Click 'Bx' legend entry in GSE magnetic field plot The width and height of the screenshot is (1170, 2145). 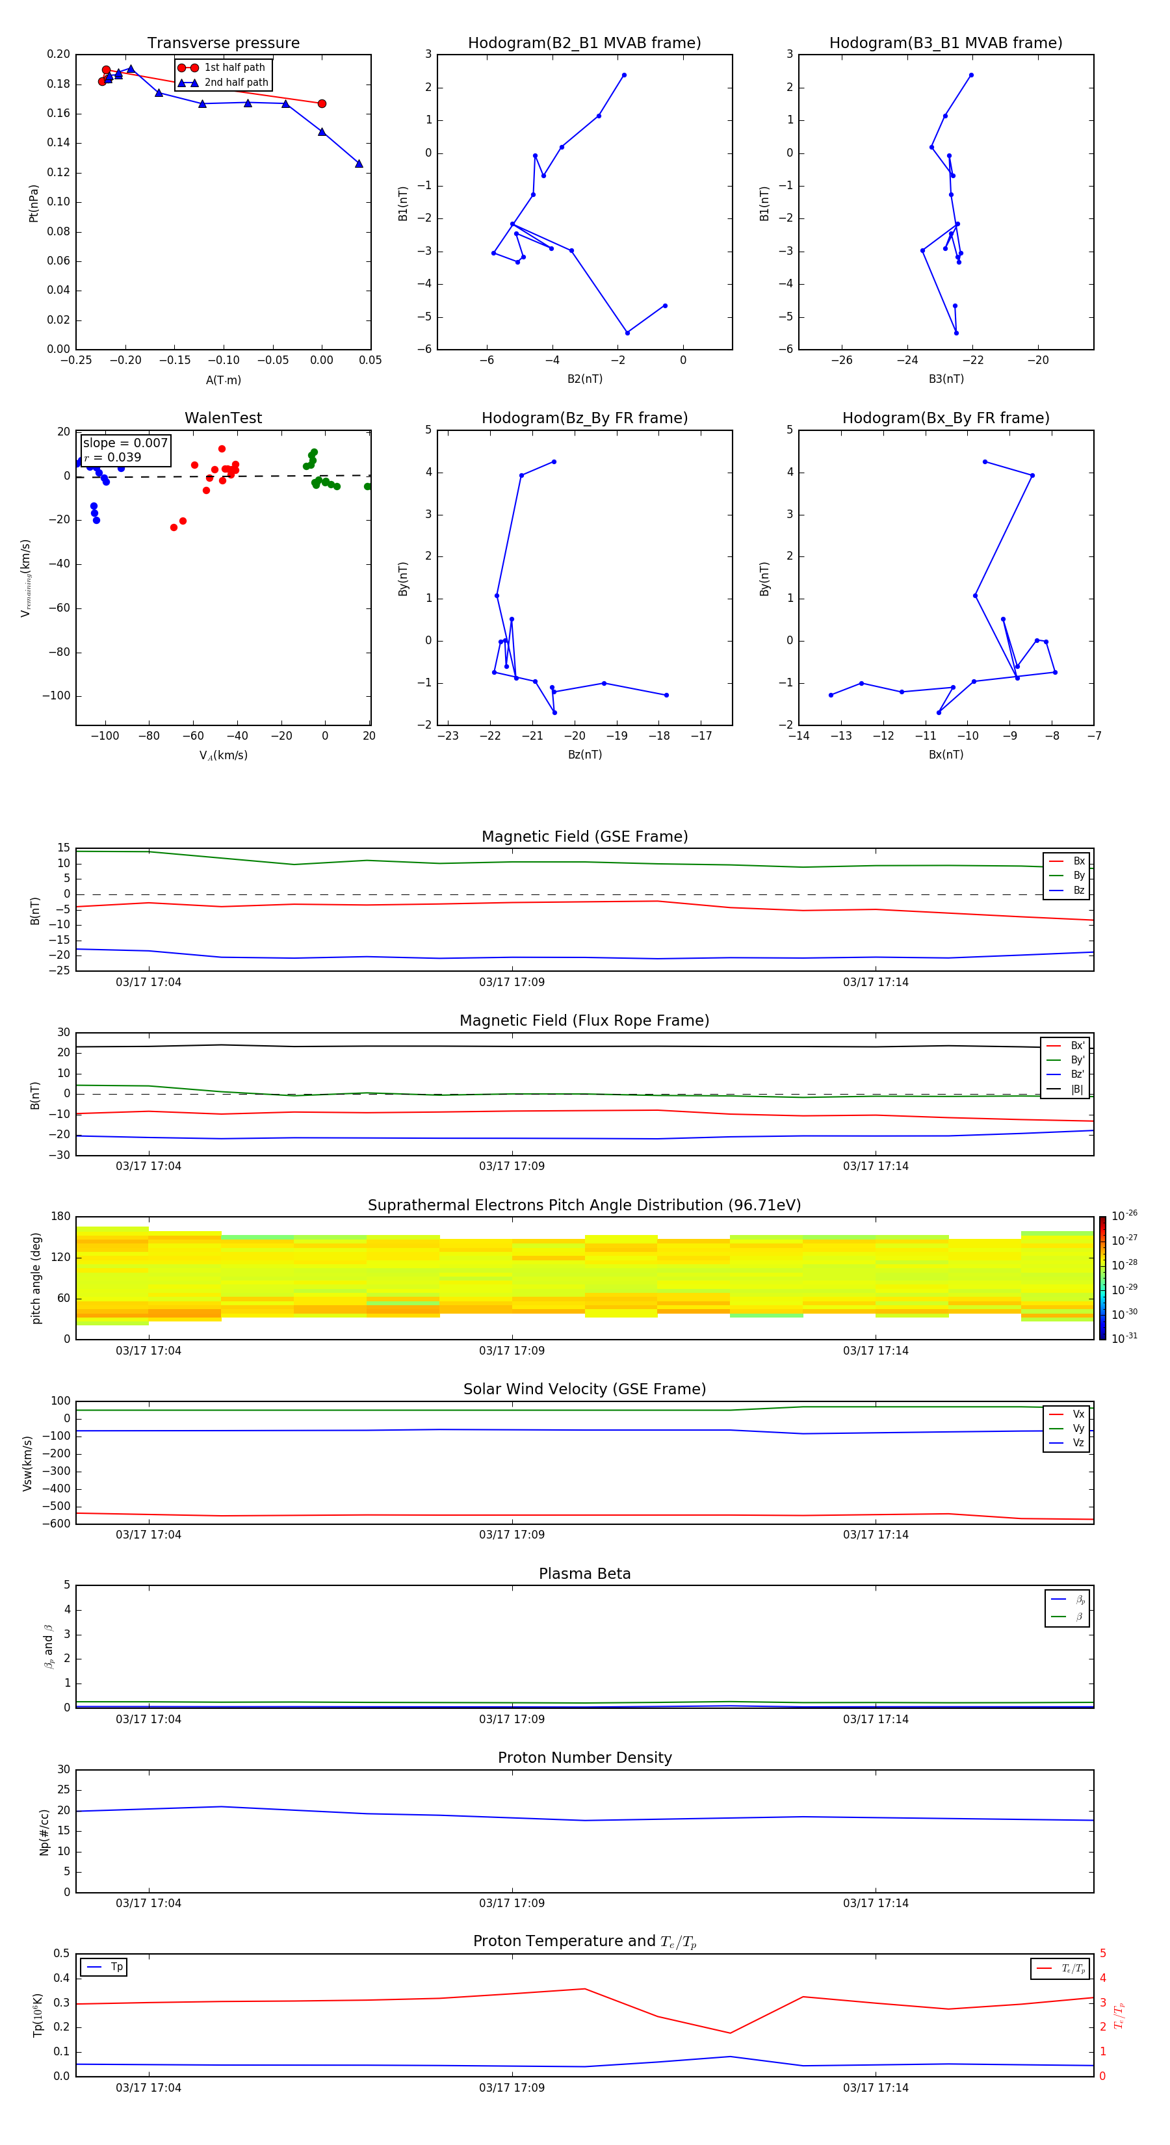[1067, 861]
